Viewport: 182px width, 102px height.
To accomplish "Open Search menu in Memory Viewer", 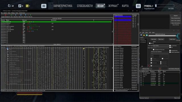I will (x=5, y=13).
